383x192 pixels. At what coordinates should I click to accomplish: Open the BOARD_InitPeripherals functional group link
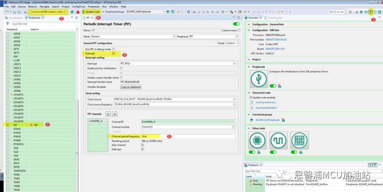click(268, 120)
